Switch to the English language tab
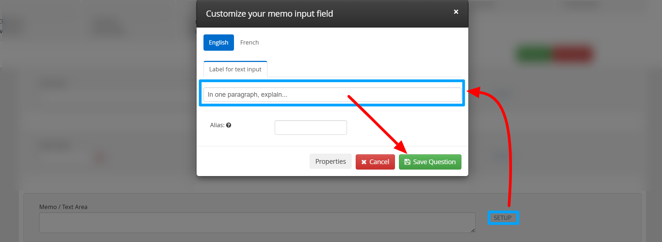This screenshot has height=242, width=662. click(218, 42)
